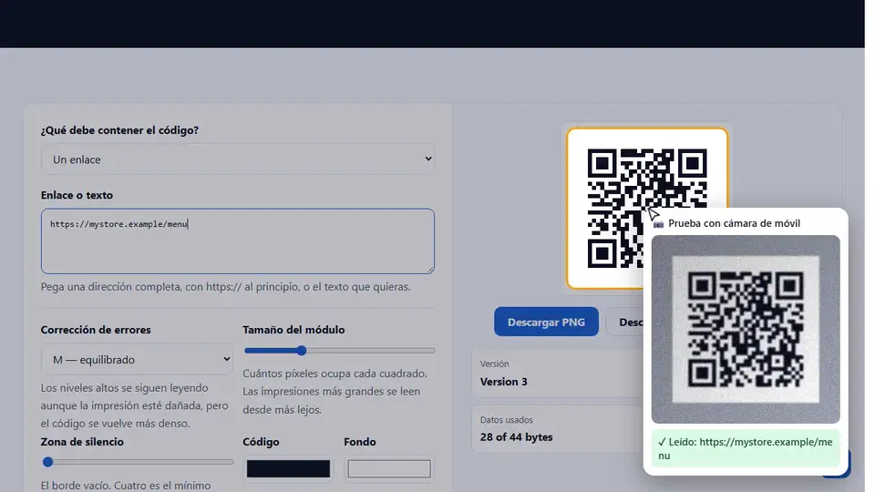875x492 pixels.
Task: Open the 'Código' color swatch picker
Action: click(x=288, y=468)
